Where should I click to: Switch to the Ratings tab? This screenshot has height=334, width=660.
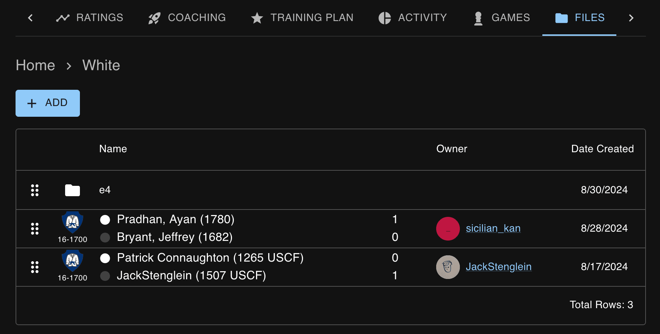point(90,18)
